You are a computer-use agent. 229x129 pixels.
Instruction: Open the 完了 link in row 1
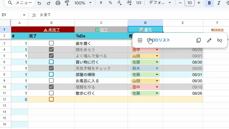[x=102, y=30]
